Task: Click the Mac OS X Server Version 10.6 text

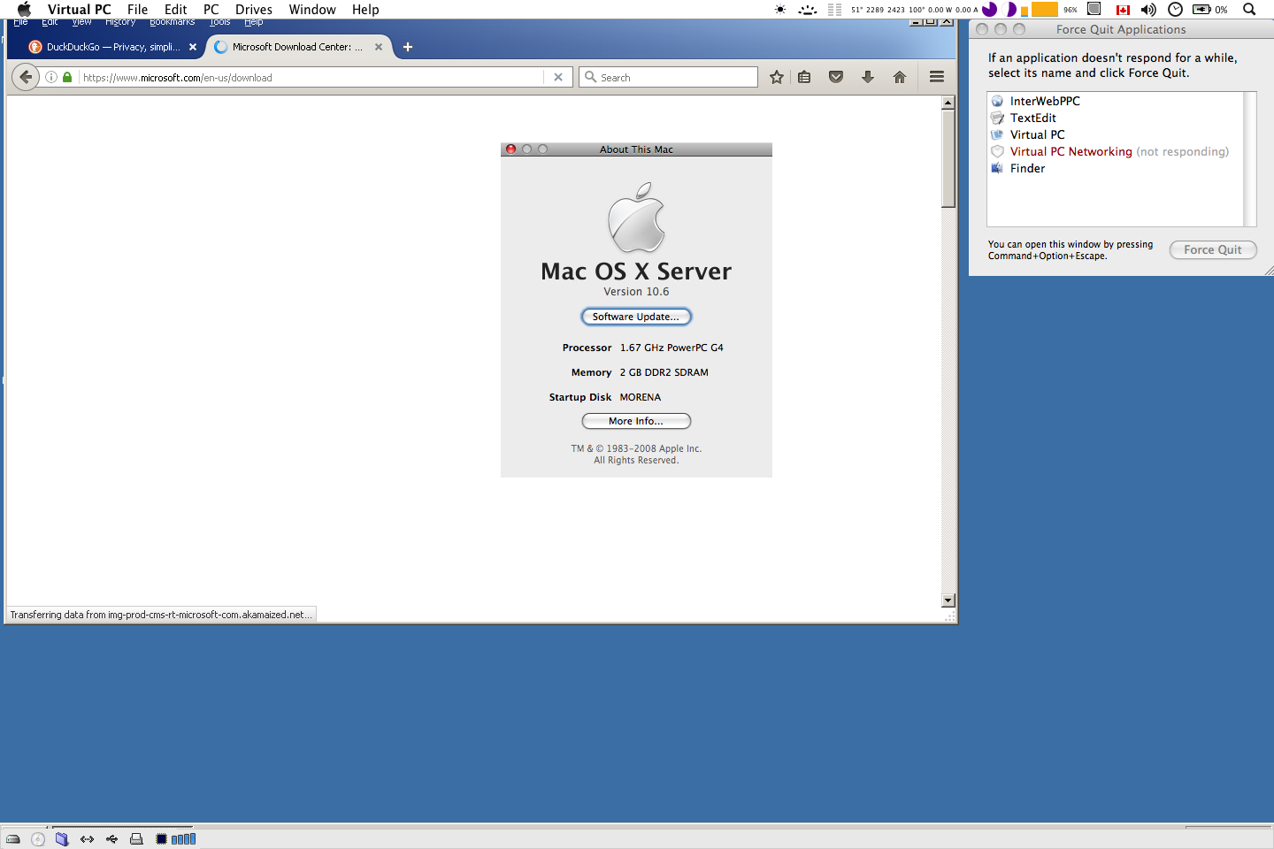Action: pos(636,280)
